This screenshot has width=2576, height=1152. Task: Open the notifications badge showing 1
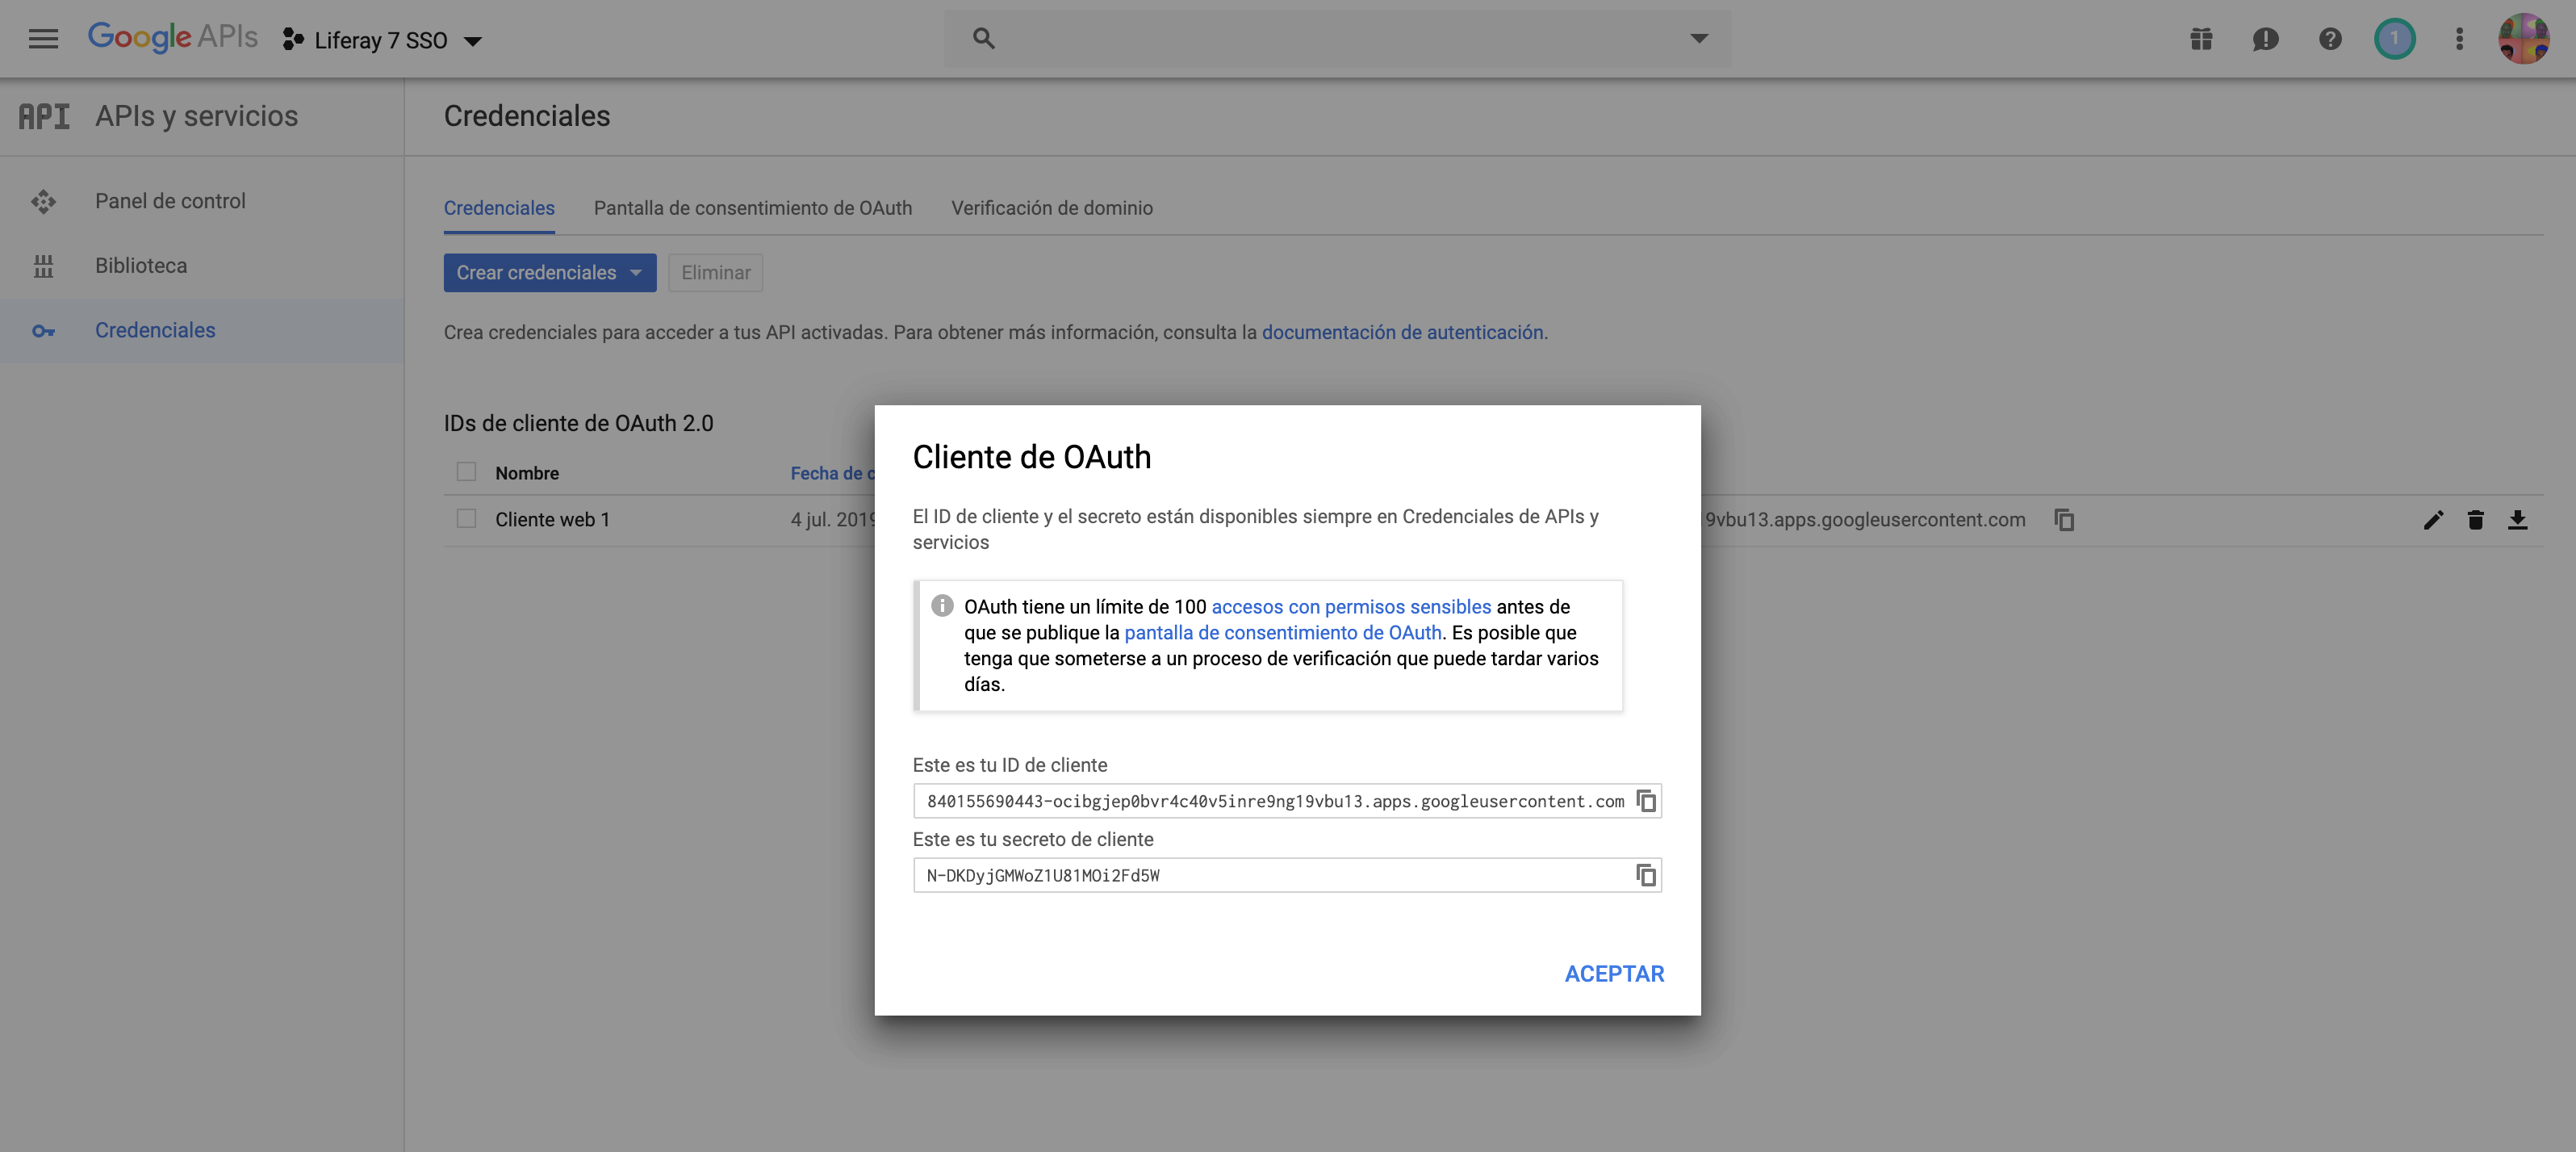(x=2394, y=39)
